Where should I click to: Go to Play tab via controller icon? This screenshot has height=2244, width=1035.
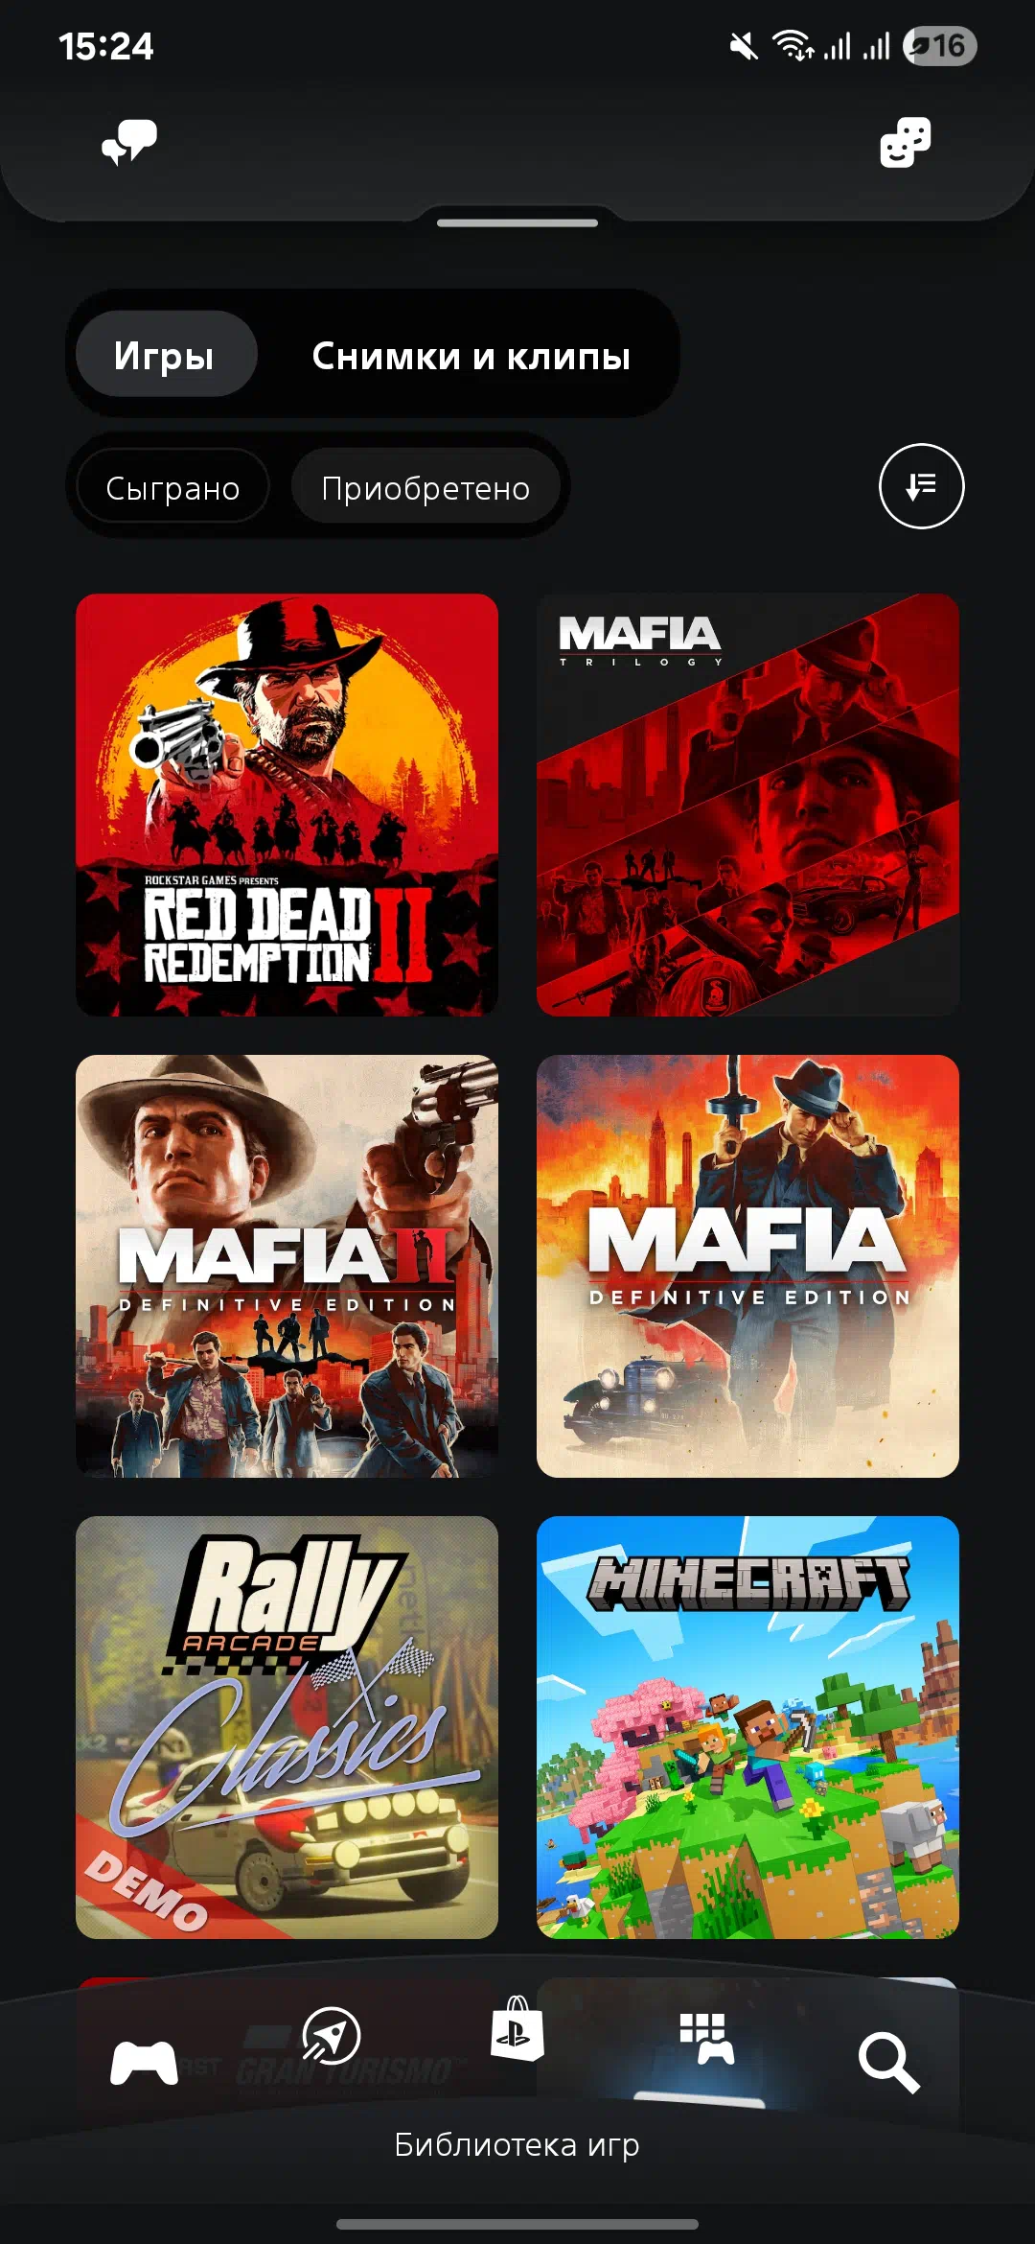point(144,2063)
